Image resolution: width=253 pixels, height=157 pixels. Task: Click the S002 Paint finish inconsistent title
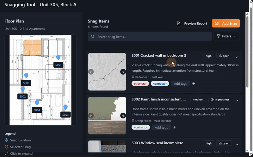click(x=159, y=99)
